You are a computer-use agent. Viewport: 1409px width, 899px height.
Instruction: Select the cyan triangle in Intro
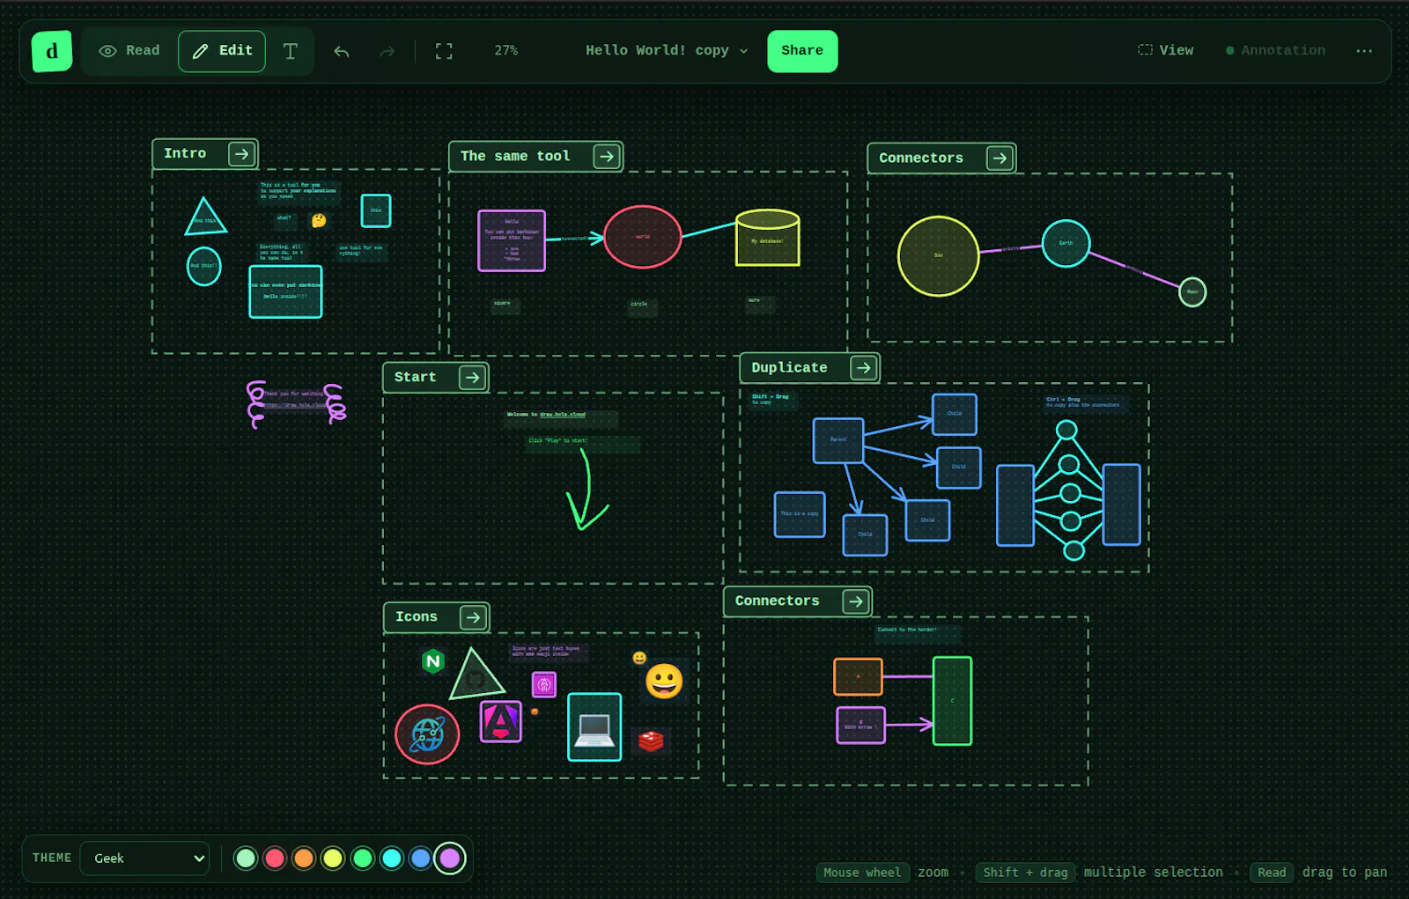[205, 218]
